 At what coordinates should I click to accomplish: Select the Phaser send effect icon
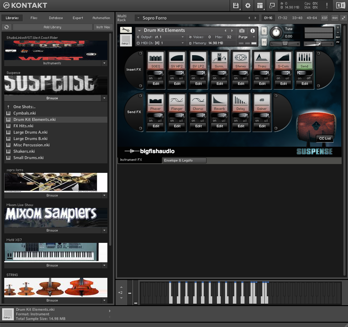tap(155, 103)
